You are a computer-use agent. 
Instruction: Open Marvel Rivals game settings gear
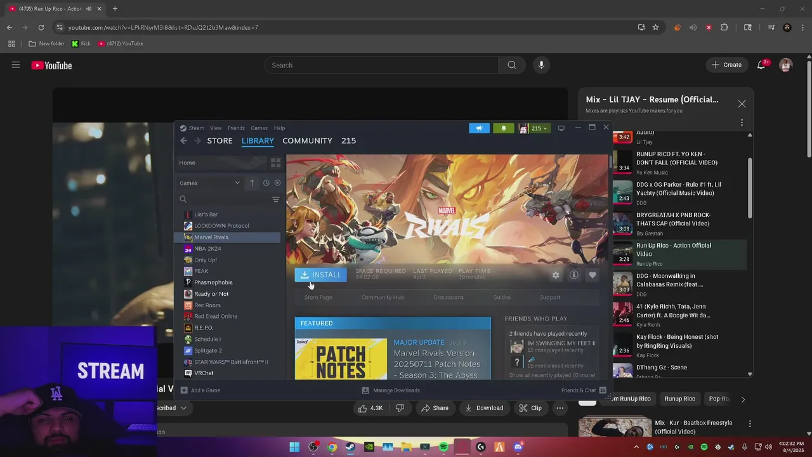556,275
